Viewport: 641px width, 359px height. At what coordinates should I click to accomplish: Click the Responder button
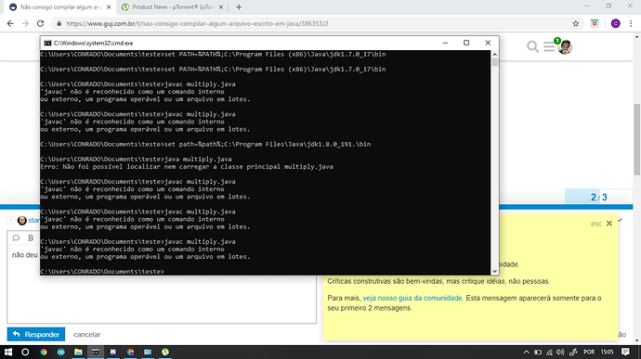36,335
